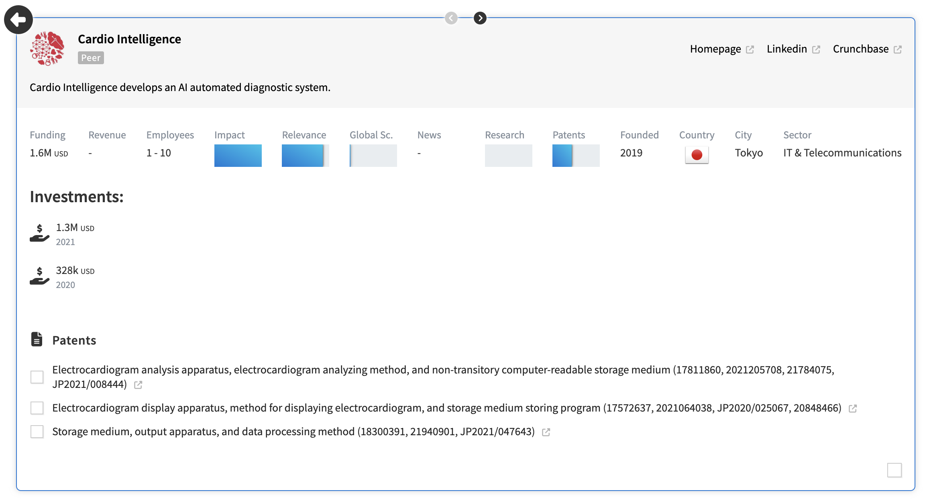This screenshot has width=925, height=499.
Task: Toggle the card's bottom-right checkbox
Action: 894,470
